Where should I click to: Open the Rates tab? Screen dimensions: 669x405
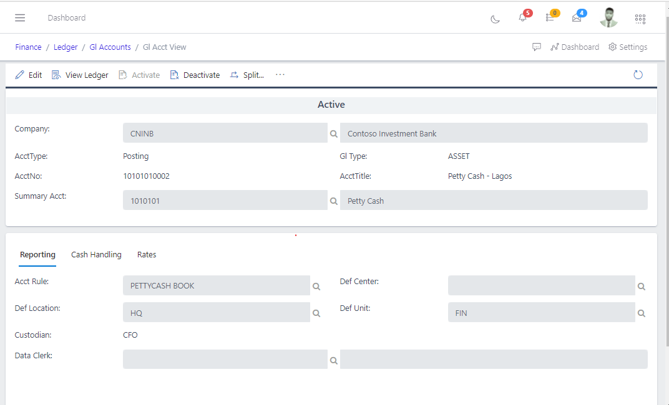click(147, 254)
